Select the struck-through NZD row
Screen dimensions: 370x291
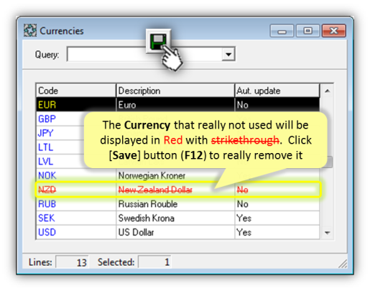[177, 190]
